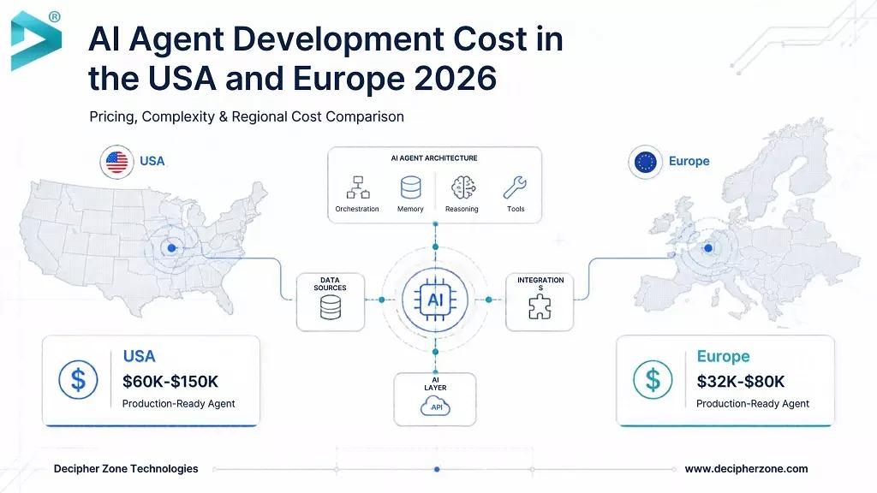Click the 'Orchestration' label
Image resolution: width=877 pixels, height=493 pixels.
click(x=357, y=209)
